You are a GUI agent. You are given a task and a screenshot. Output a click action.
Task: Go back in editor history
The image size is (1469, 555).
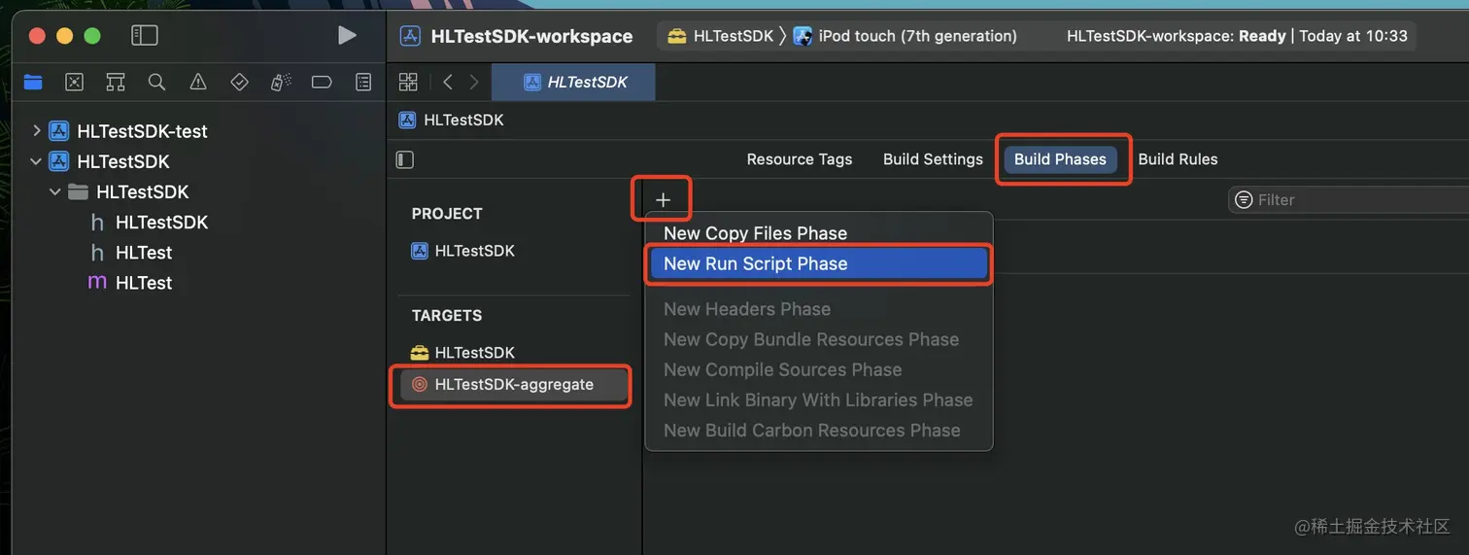[448, 82]
